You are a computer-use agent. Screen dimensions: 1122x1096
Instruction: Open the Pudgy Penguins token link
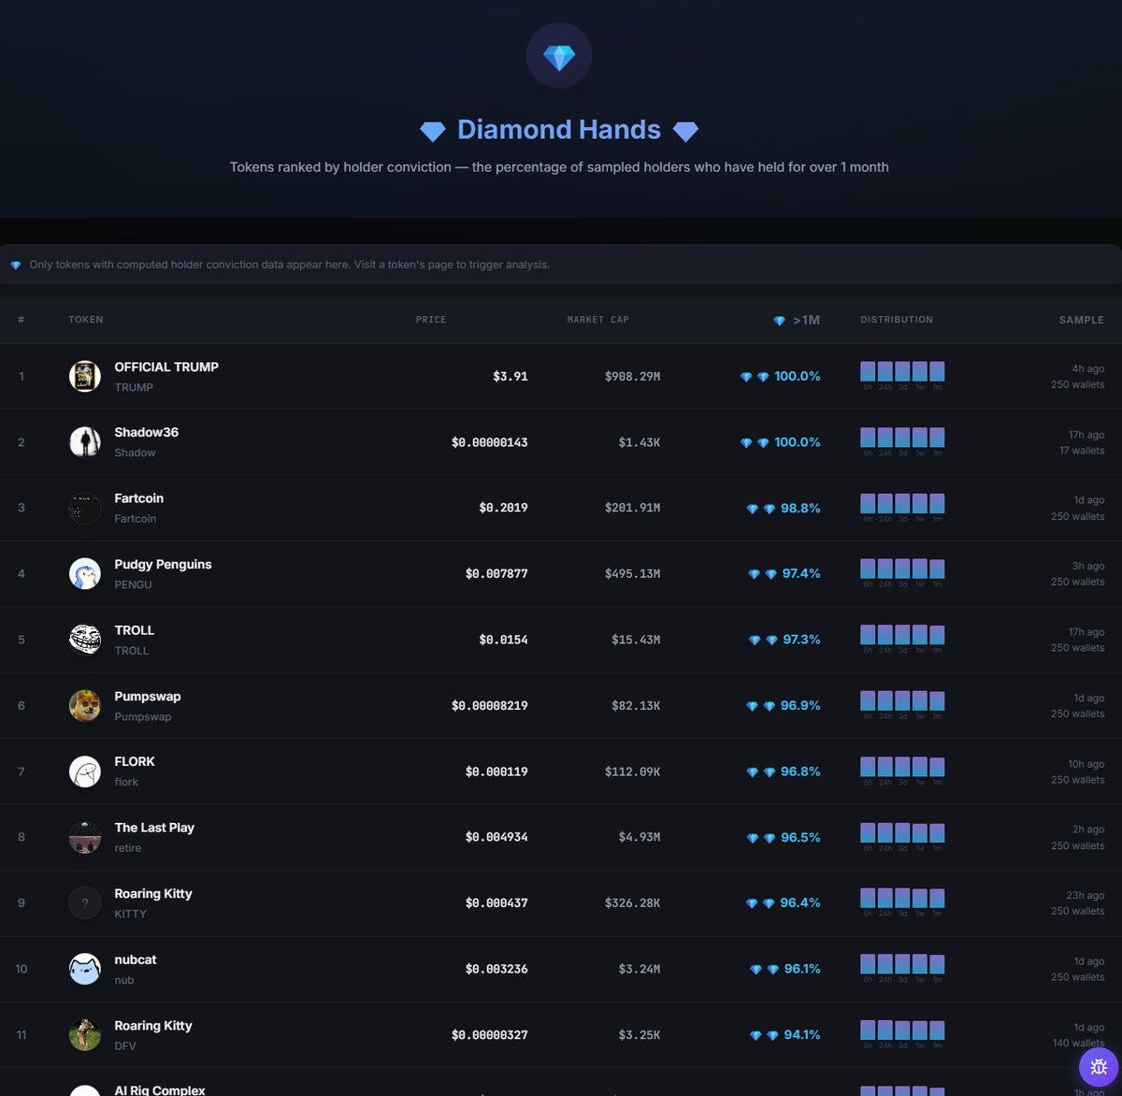164,564
